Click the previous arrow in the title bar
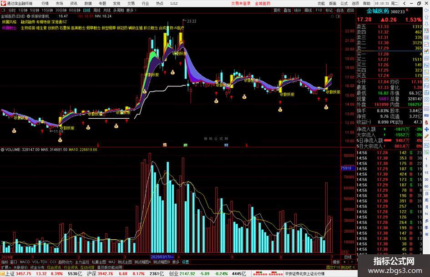Image resolution: width=430 pixels, height=277 pixels. click(x=405, y=3)
